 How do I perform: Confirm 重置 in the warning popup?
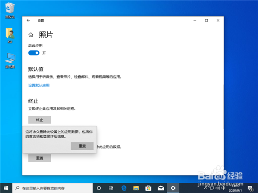[82, 146]
